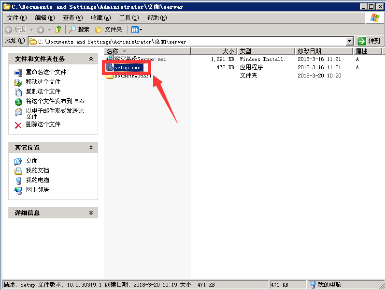386x290 pixels.
Task: Toggle the Folders (文件夹) pane button
Action: point(109,30)
